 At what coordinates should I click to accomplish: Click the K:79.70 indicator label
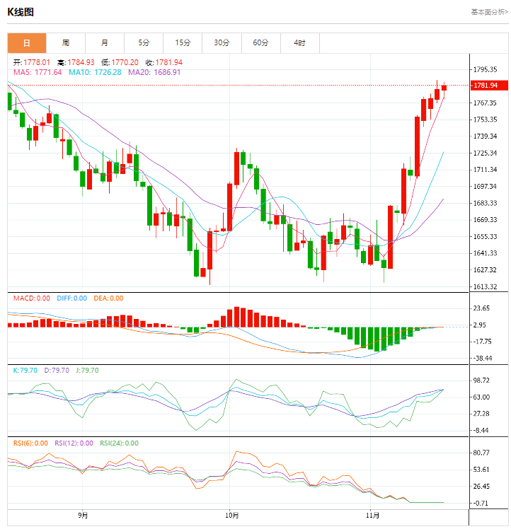click(x=25, y=371)
